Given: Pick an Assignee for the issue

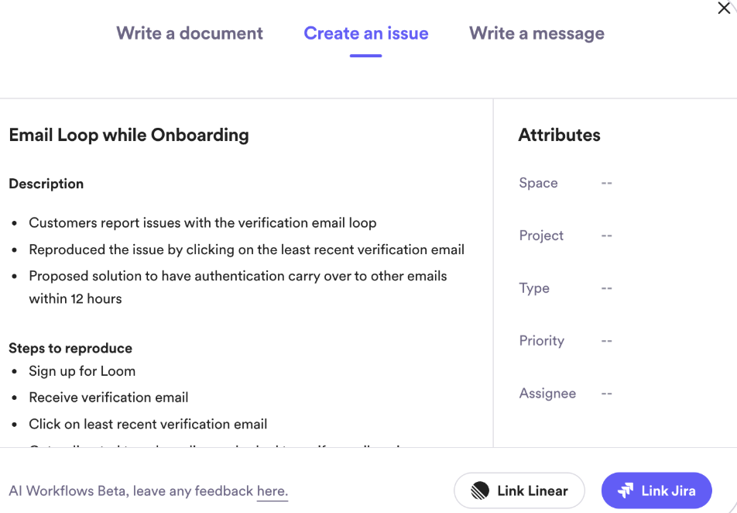Looking at the screenshot, I should (606, 394).
